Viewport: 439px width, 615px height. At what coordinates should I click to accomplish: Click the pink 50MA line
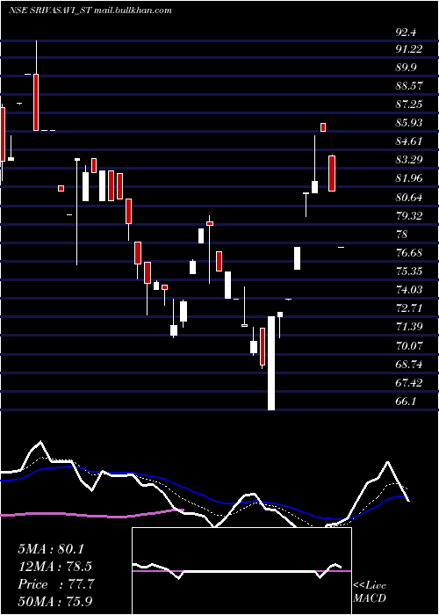92,514
